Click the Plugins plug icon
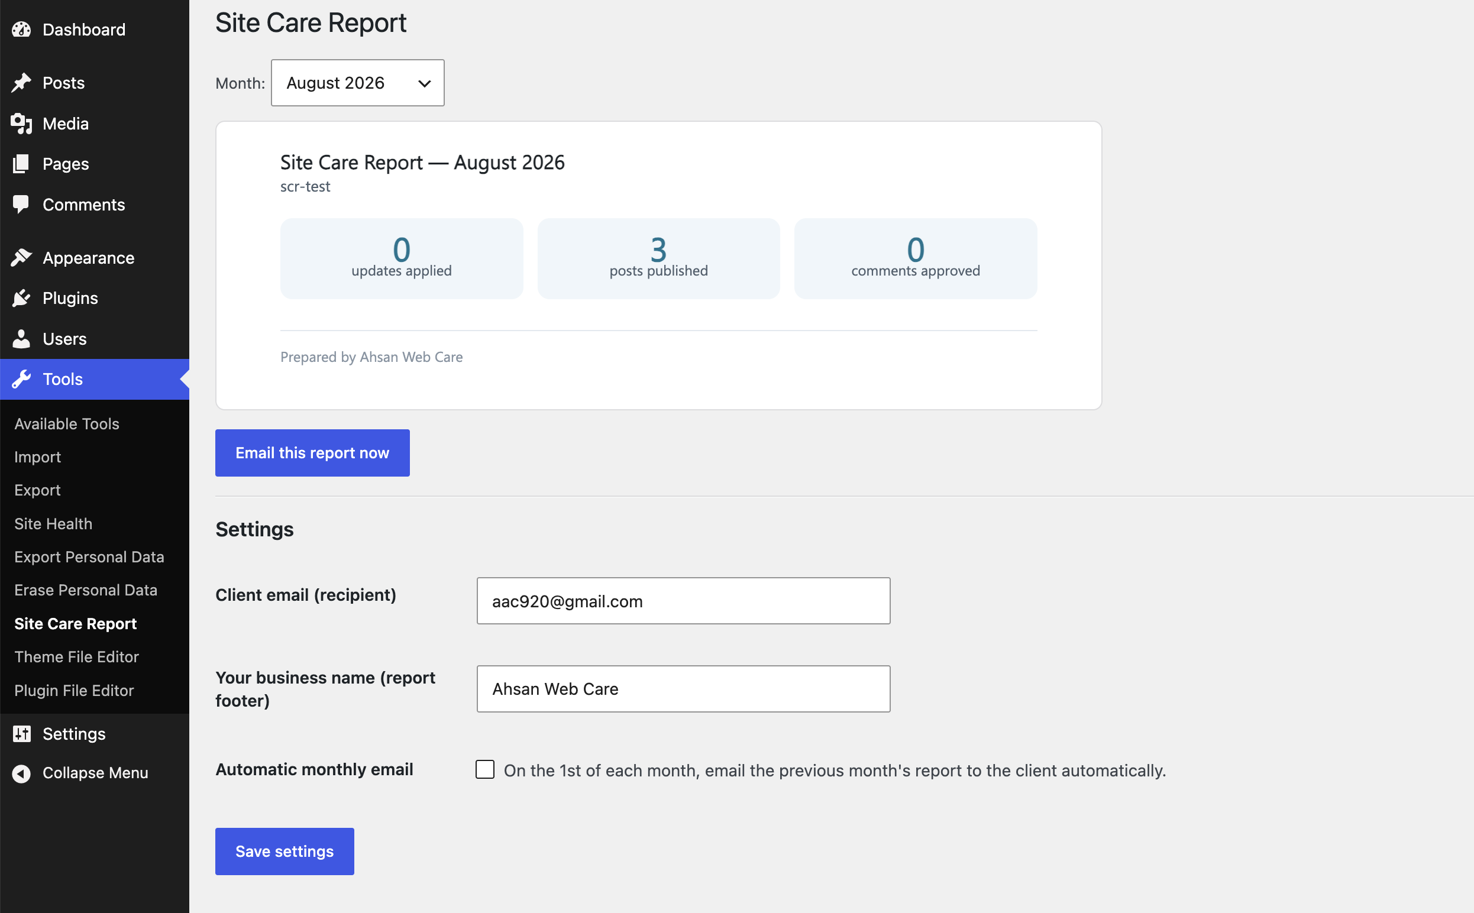1474x913 pixels. coord(21,297)
